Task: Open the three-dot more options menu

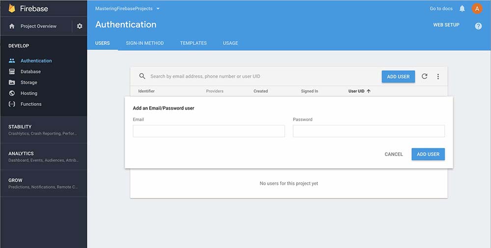Action: 438,76
